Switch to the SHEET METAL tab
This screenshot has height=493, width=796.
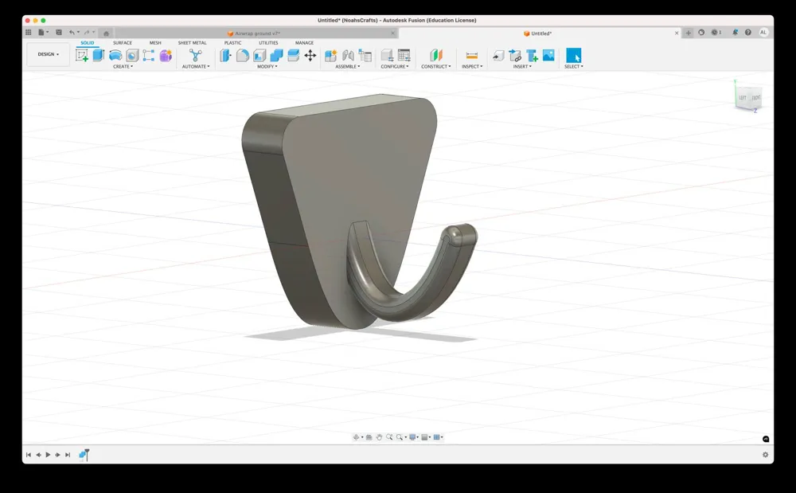click(x=192, y=43)
